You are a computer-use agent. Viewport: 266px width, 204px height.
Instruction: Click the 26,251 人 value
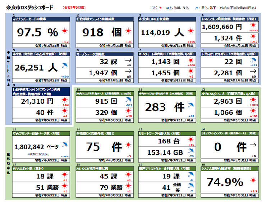tap(36, 68)
